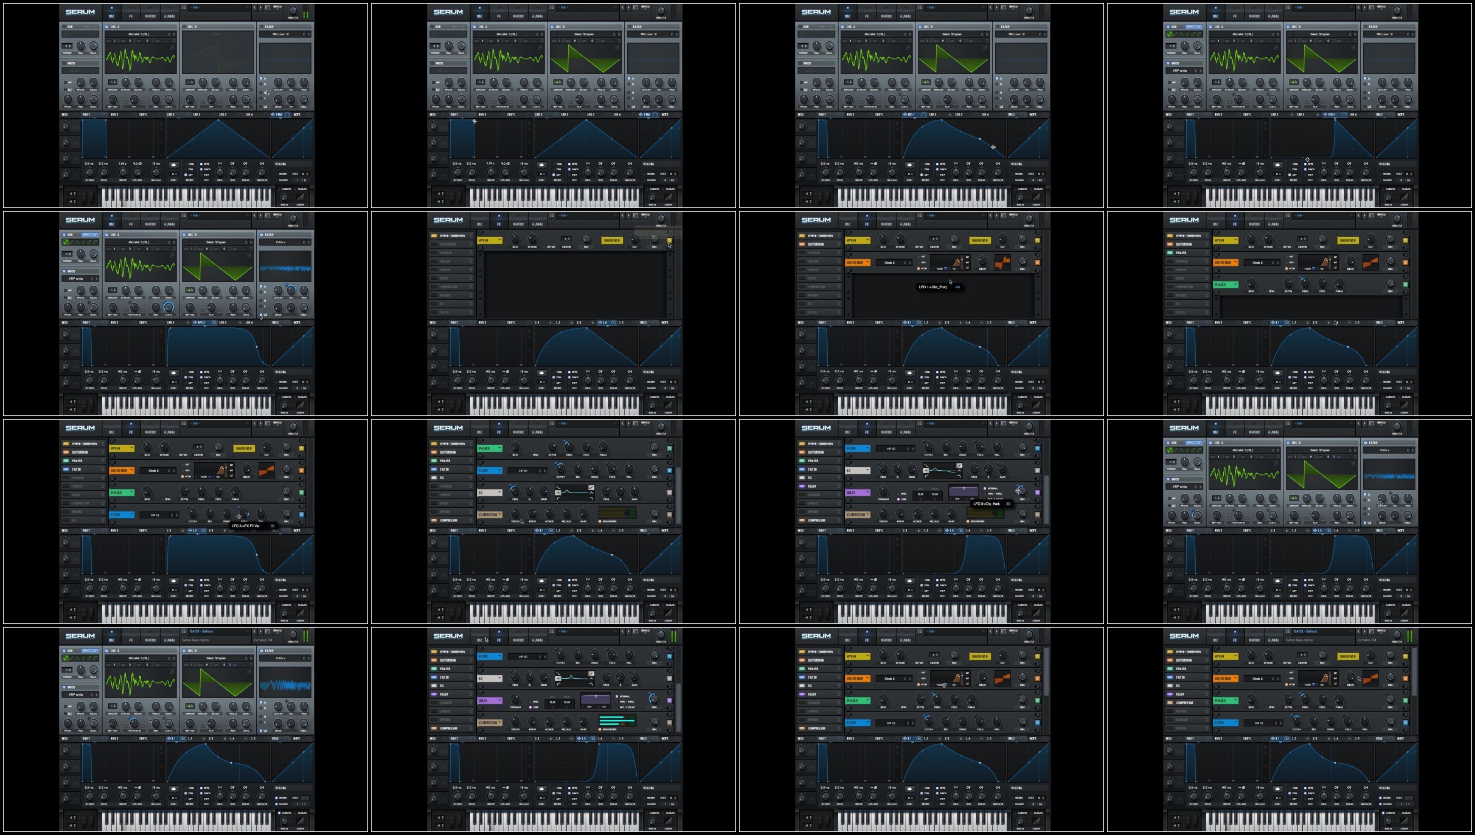Image resolution: width=1475 pixels, height=835 pixels.
Task: Click the filter CUTOFF knob in row 2's first frame
Action: pyautogui.click(x=279, y=290)
